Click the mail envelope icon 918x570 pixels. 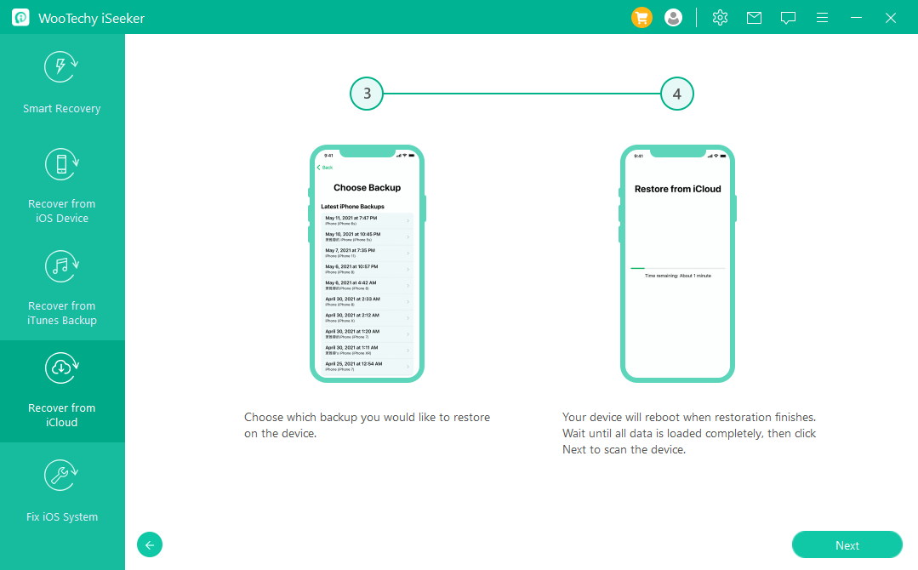(x=754, y=17)
